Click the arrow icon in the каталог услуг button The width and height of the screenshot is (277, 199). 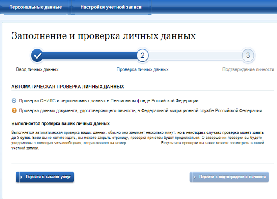[20, 177]
